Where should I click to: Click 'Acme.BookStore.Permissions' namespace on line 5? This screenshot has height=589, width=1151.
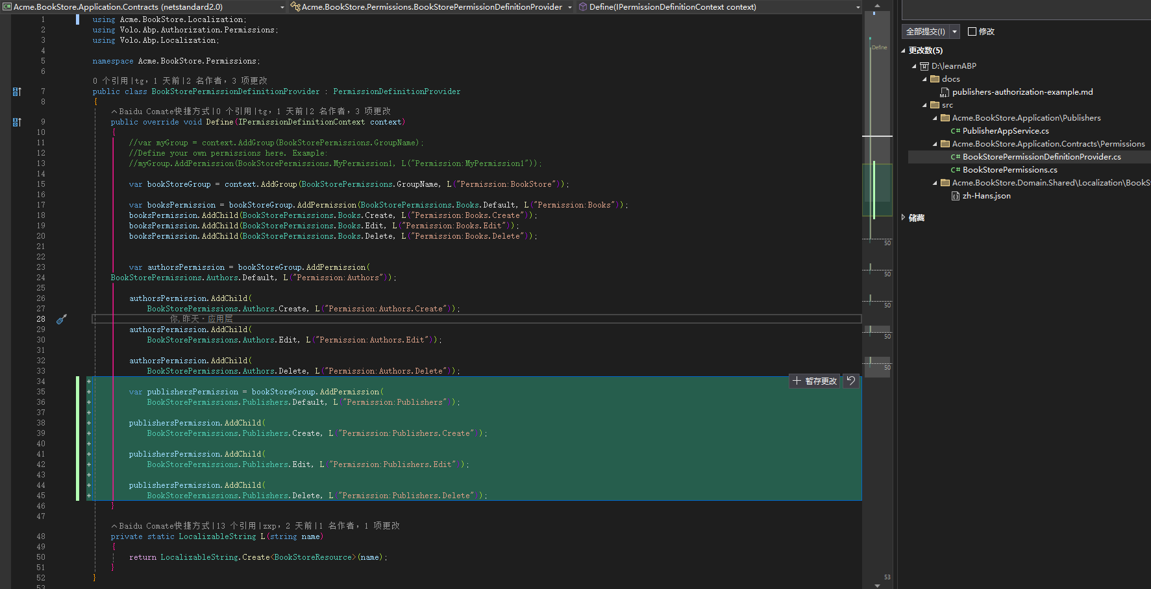(x=197, y=61)
